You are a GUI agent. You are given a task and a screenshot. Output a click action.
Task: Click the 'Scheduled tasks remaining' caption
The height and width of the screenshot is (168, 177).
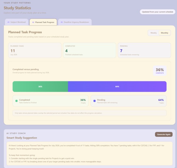pyautogui.click(x=129, y=55)
